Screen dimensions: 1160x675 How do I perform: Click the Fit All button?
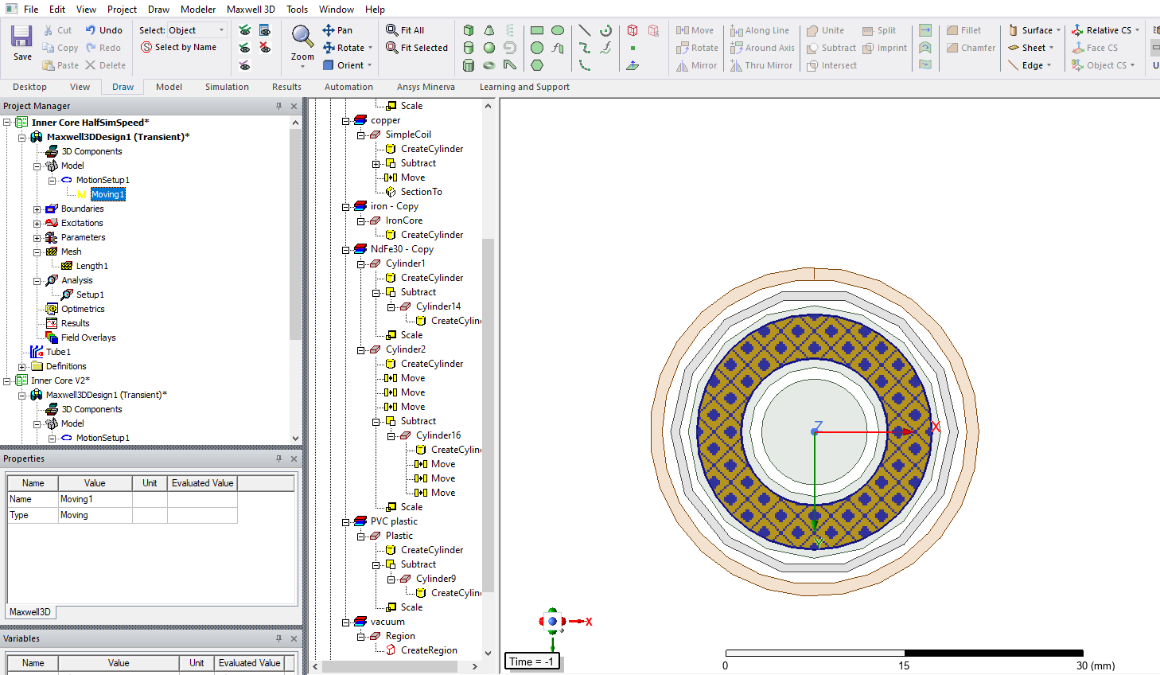coord(405,30)
